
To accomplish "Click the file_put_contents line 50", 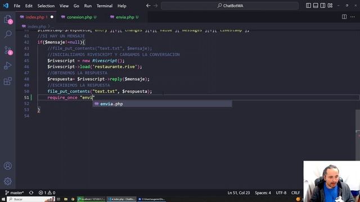I will 100,91.
